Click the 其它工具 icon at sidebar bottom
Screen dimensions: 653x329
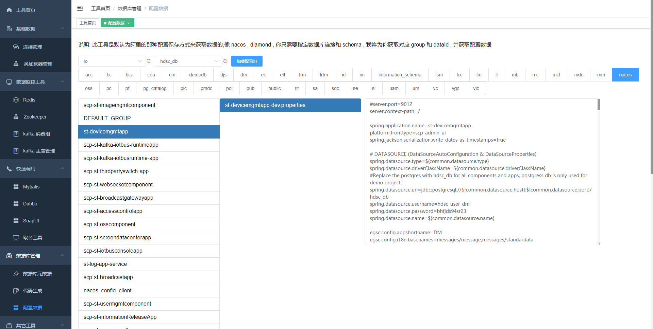click(x=9, y=325)
